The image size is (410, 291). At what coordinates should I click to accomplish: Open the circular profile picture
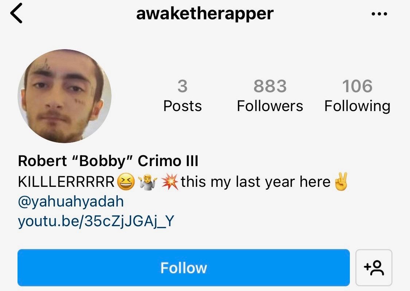coord(65,96)
